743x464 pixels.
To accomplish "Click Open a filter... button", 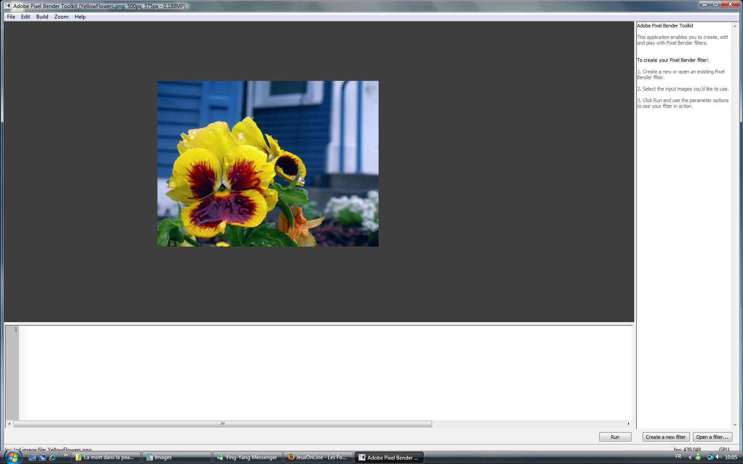I will (712, 437).
